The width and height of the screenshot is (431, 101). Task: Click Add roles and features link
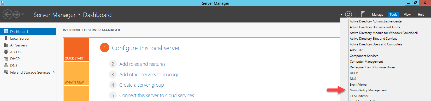point(142,64)
